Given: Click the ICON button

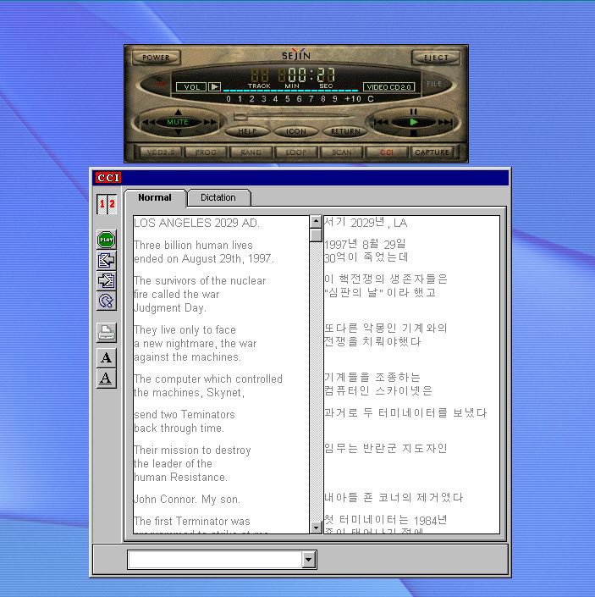Looking at the screenshot, I should pyautogui.click(x=296, y=131).
